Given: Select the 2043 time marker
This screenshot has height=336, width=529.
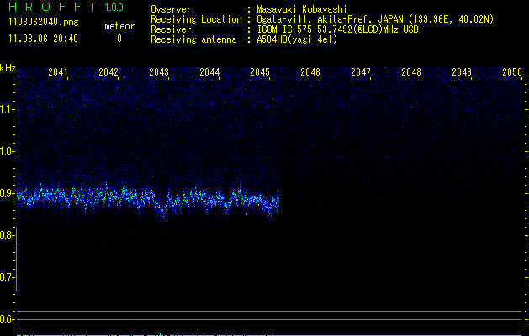Looking at the screenshot, I should point(159,73).
